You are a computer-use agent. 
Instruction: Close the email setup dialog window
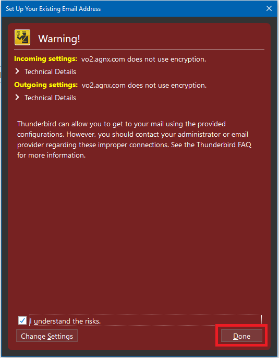tap(269, 8)
